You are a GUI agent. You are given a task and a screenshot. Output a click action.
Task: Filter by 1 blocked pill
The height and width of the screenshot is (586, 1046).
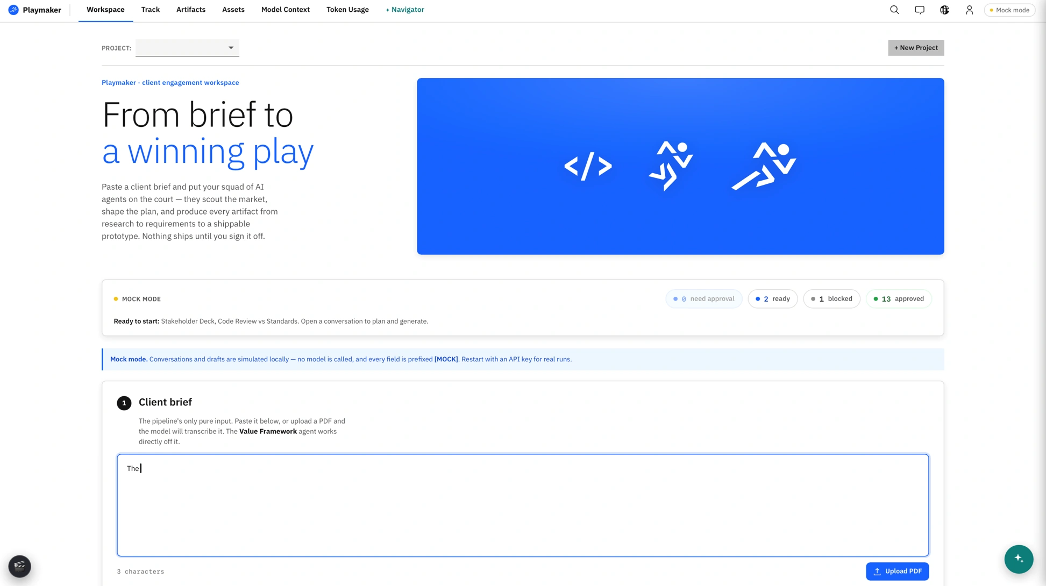831,299
